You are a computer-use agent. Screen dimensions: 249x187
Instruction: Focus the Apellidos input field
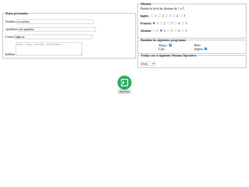point(57,29)
